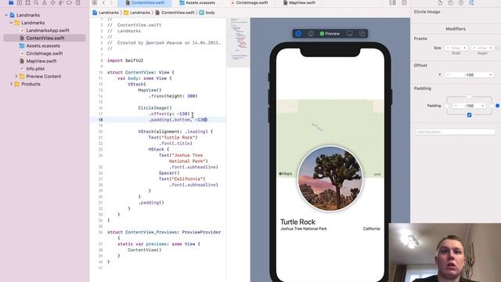Collapse the Landmarks group folder
The height and width of the screenshot is (282, 501).
[11, 23]
